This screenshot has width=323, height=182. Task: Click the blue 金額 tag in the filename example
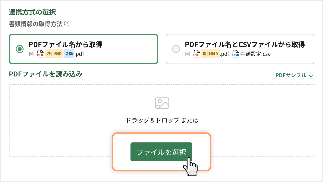tap(70, 54)
